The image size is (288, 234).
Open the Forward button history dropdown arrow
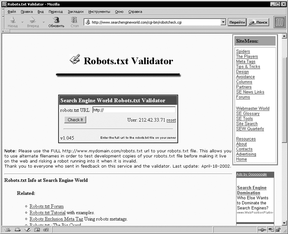[44, 22]
